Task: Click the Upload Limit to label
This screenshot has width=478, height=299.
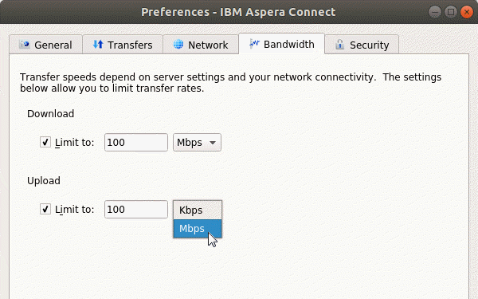Action: click(74, 210)
